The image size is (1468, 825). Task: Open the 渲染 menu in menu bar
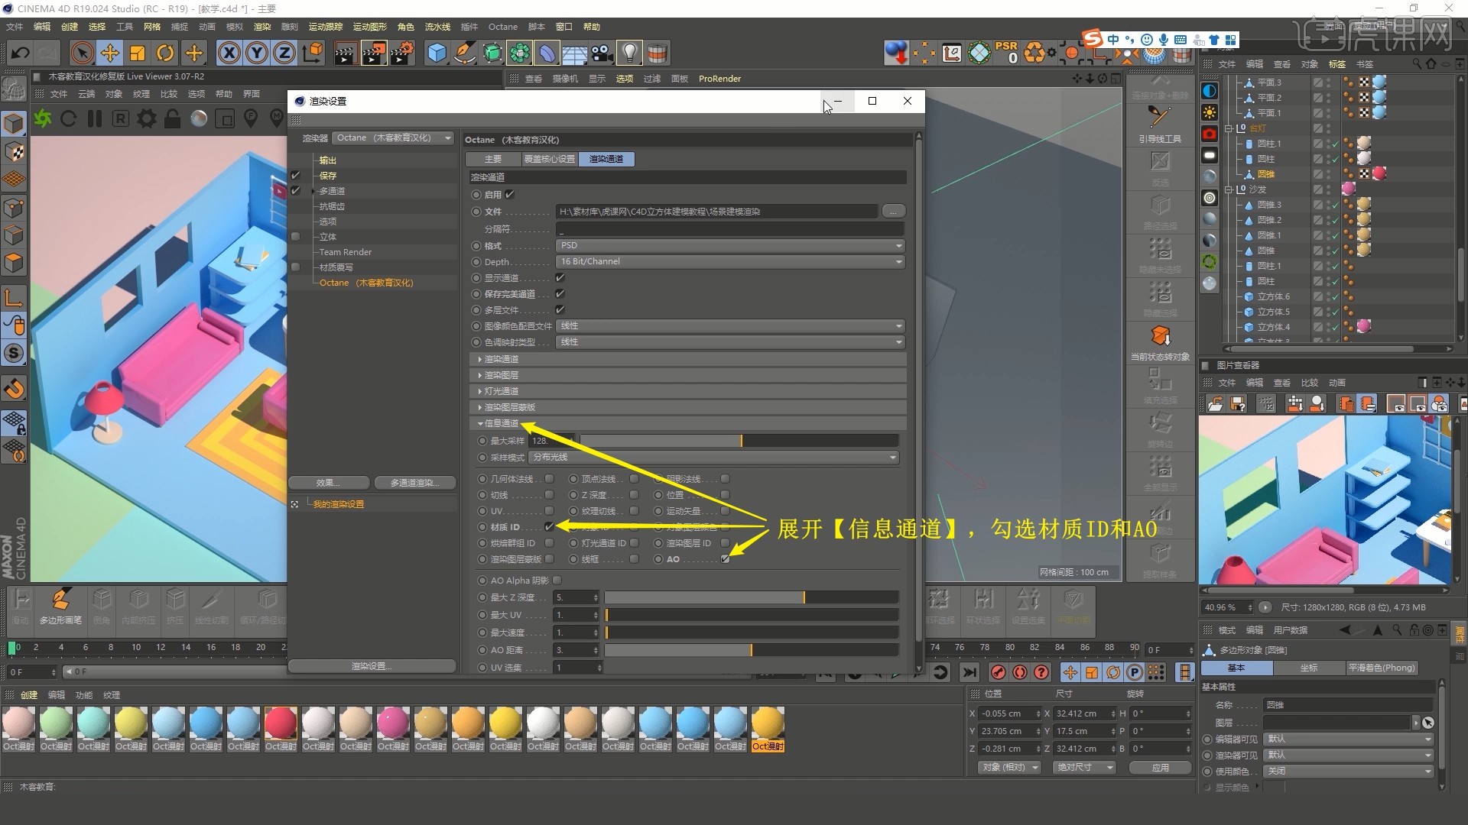click(261, 27)
